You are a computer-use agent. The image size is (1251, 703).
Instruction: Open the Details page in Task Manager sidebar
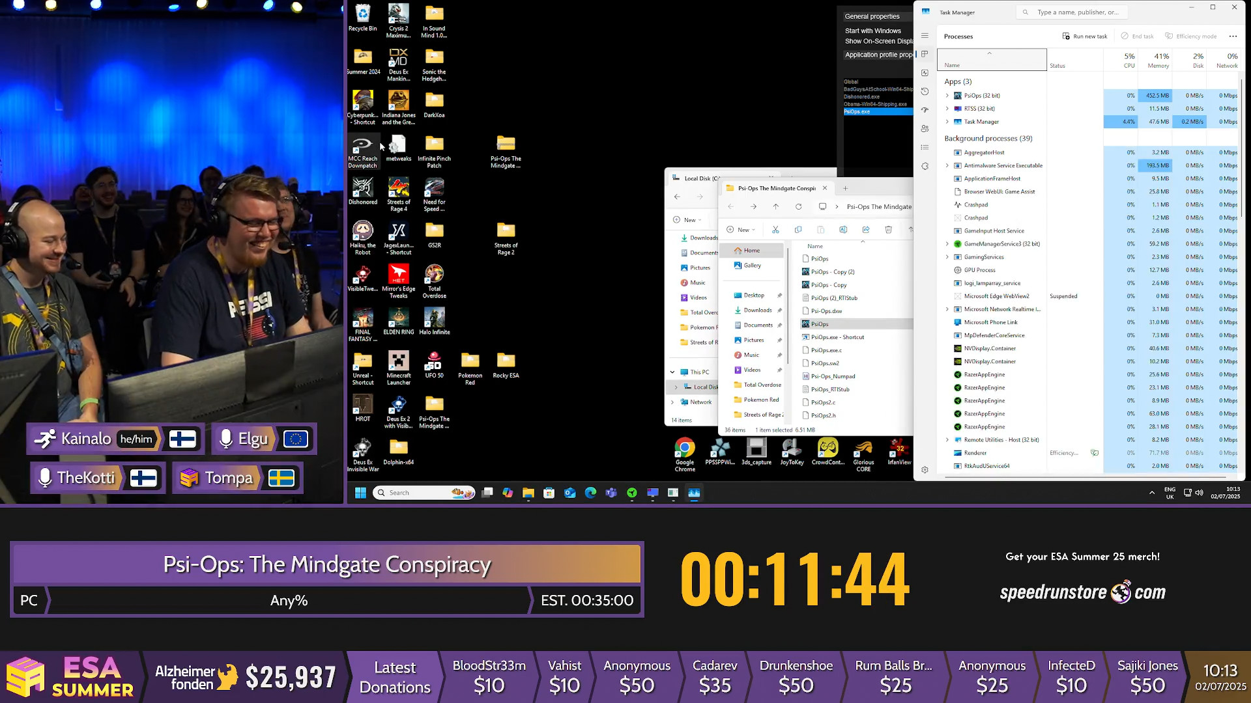pyautogui.click(x=925, y=148)
